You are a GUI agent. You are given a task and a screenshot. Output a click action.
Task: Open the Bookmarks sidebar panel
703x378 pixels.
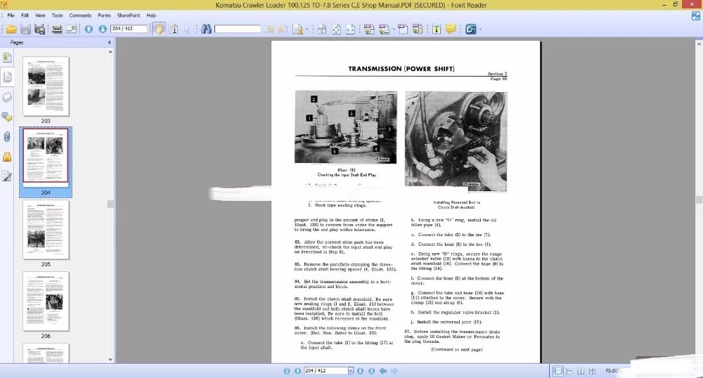point(7,58)
